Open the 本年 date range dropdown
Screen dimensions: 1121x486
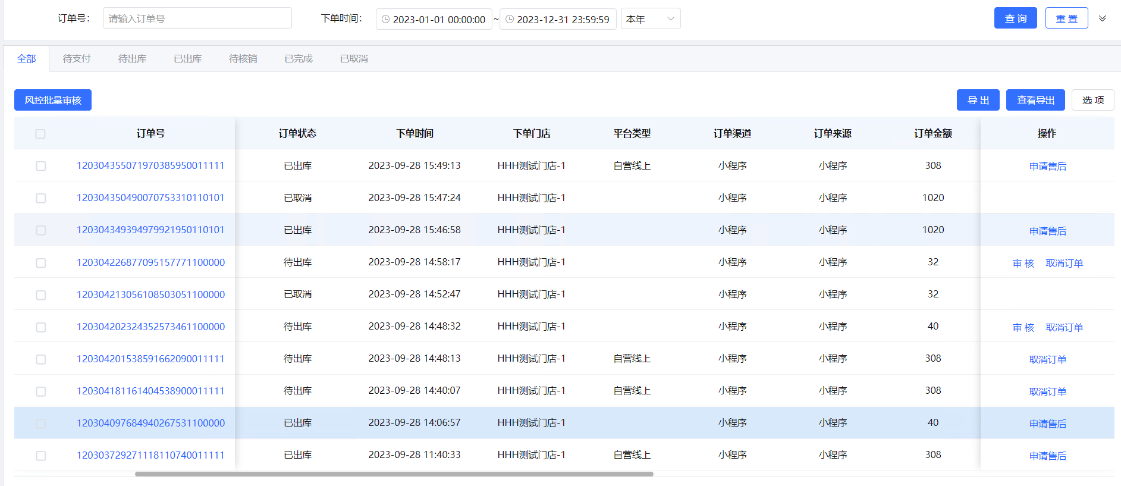pos(651,19)
